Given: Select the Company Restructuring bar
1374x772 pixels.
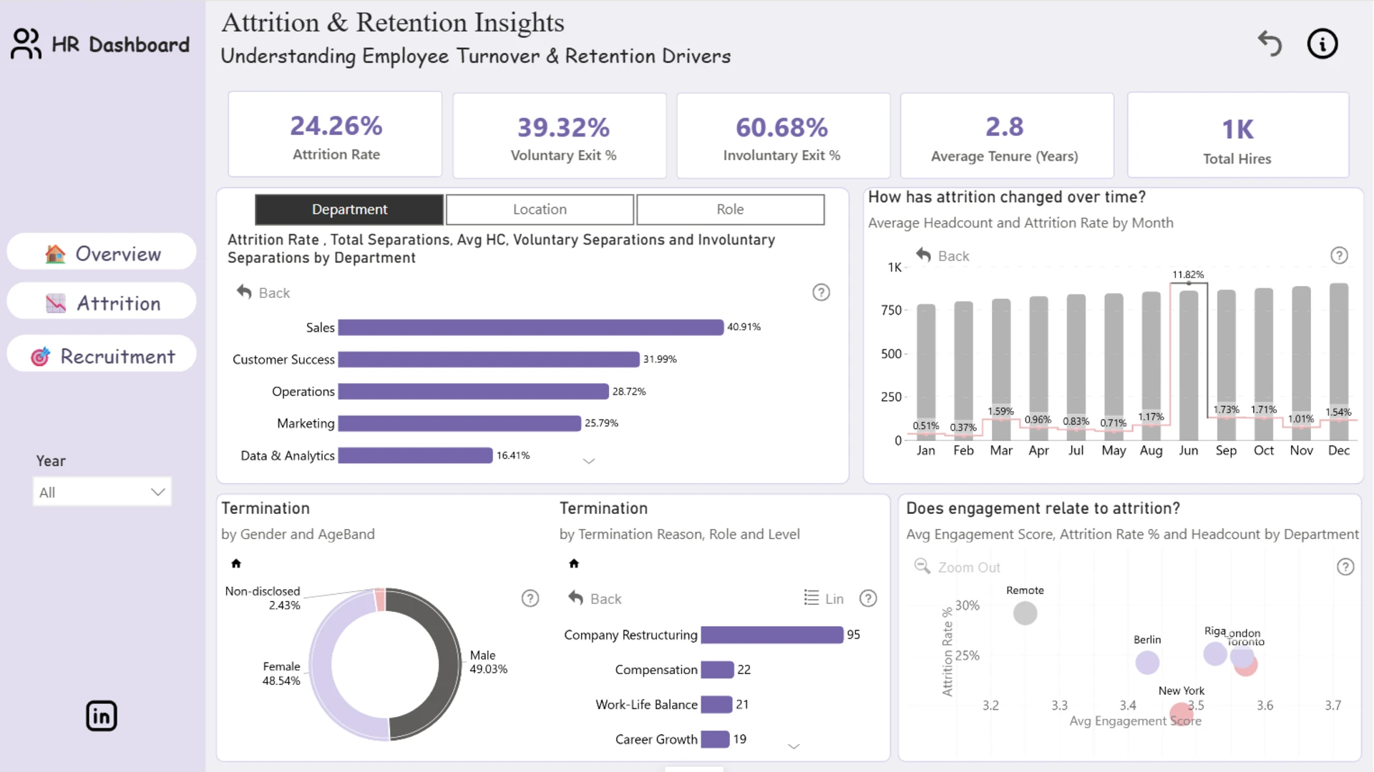Looking at the screenshot, I should [x=771, y=635].
